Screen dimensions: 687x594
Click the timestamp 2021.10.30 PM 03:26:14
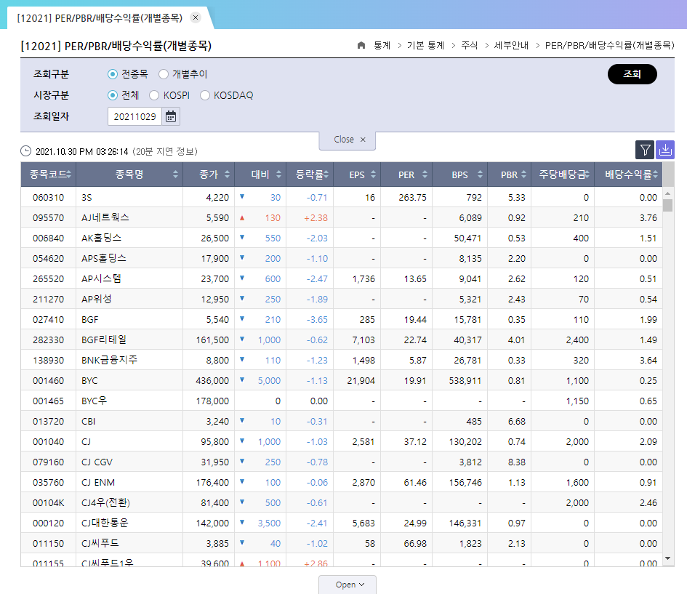(82, 151)
